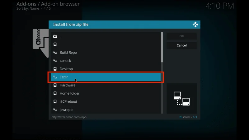Click the parent folder back icon
The width and height of the screenshot is (249, 140).
coord(55,36)
